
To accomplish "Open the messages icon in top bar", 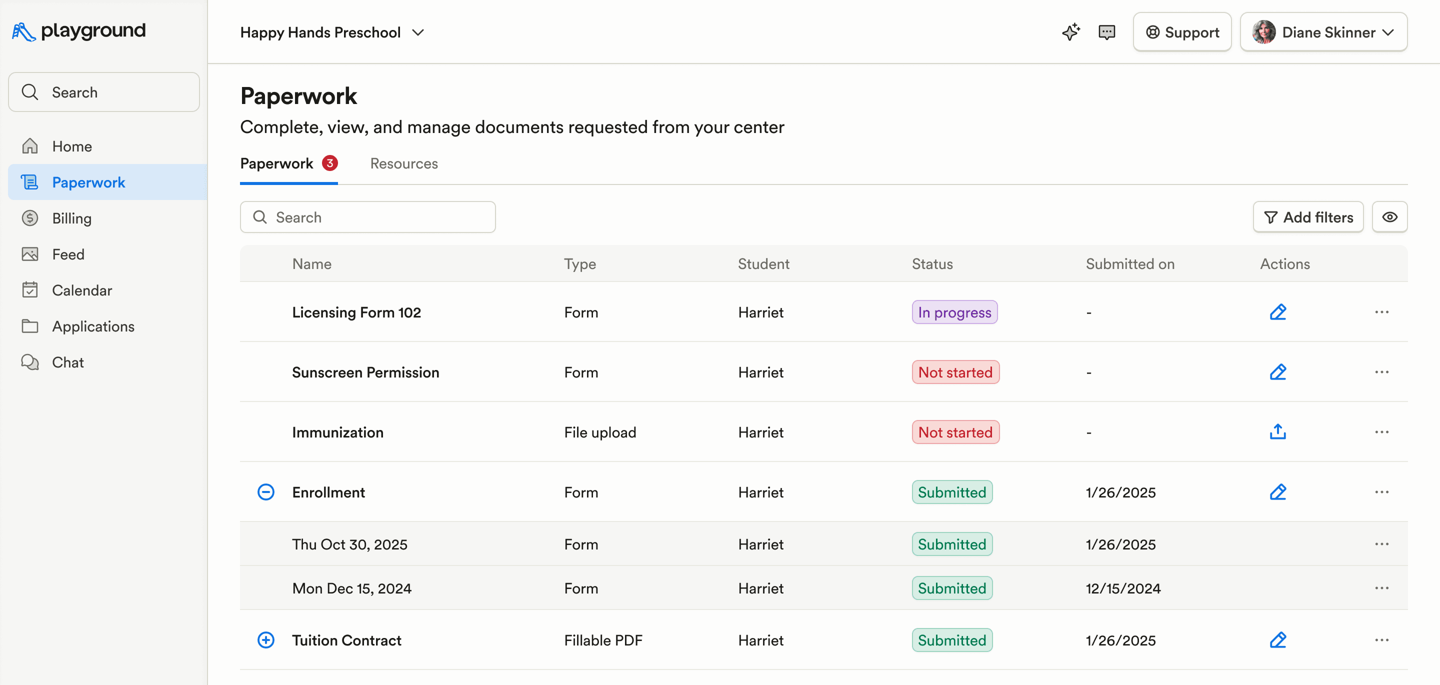I will click(1106, 32).
